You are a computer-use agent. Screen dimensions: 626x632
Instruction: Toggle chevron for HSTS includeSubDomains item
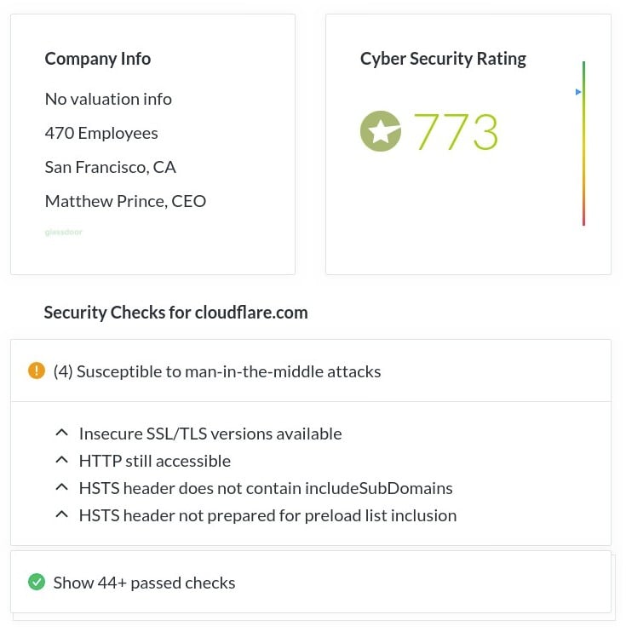pyautogui.click(x=61, y=488)
